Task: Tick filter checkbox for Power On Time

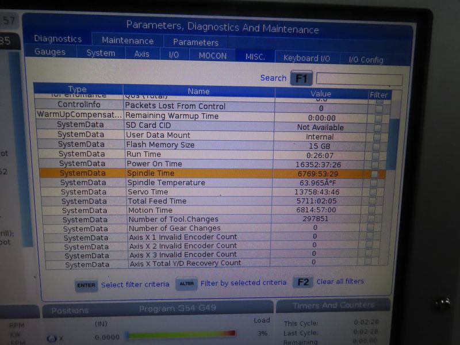Action: [x=375, y=165]
